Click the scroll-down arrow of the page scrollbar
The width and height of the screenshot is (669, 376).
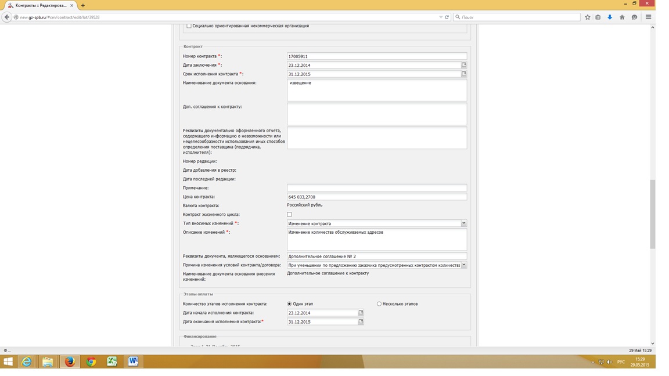pos(652,343)
